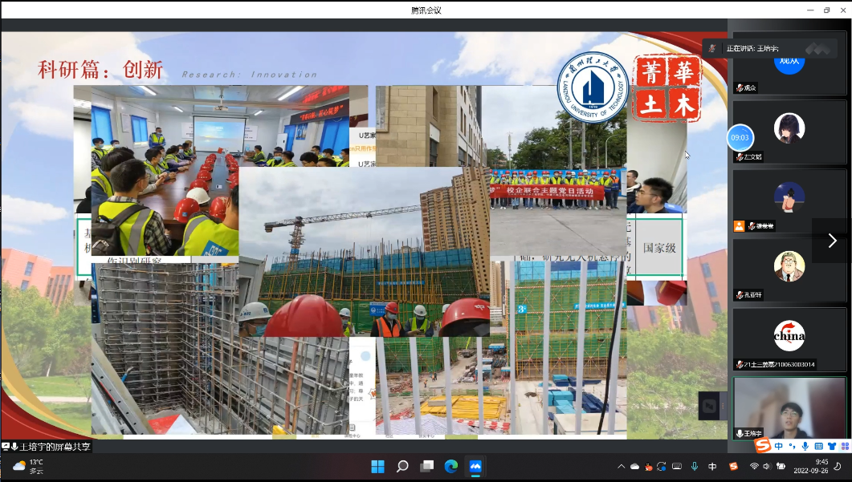Open the weather widget showing 13°C
Screen dimensions: 852x482
pyautogui.click(x=29, y=466)
